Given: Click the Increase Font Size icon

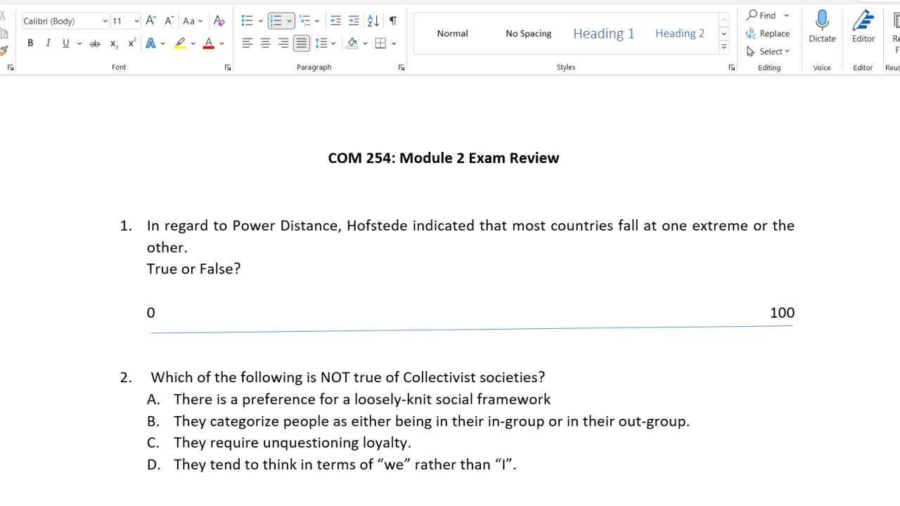Looking at the screenshot, I should pyautogui.click(x=150, y=20).
